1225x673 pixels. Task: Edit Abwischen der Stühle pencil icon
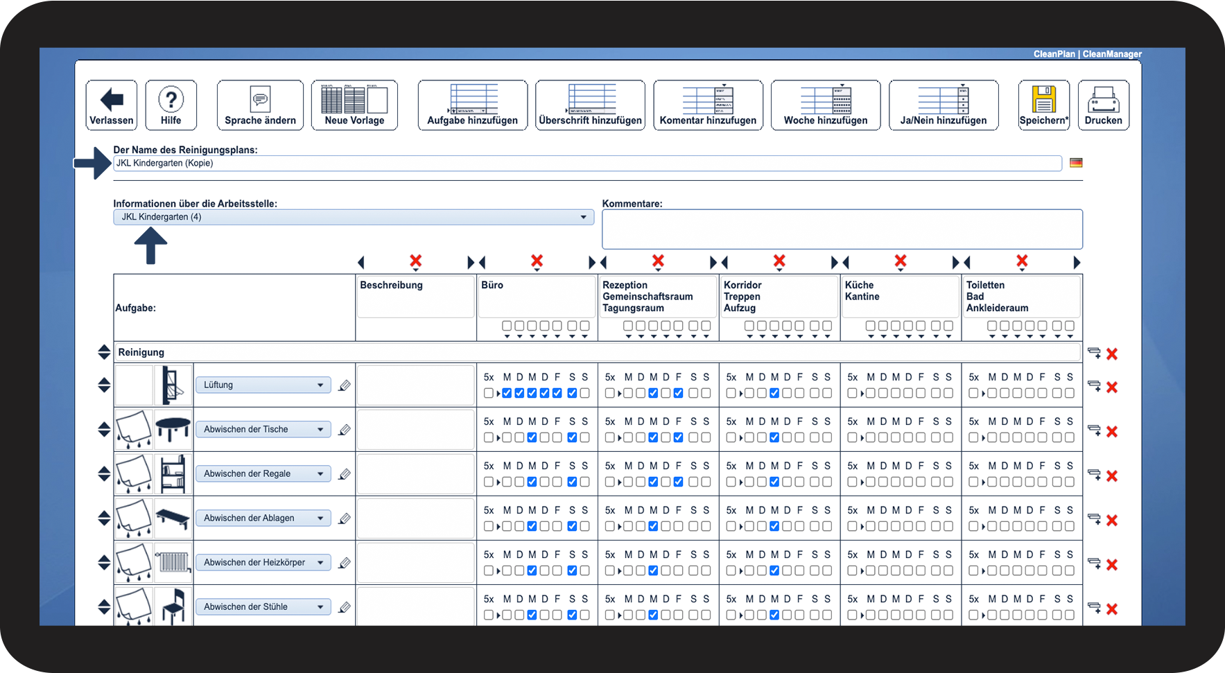344,607
